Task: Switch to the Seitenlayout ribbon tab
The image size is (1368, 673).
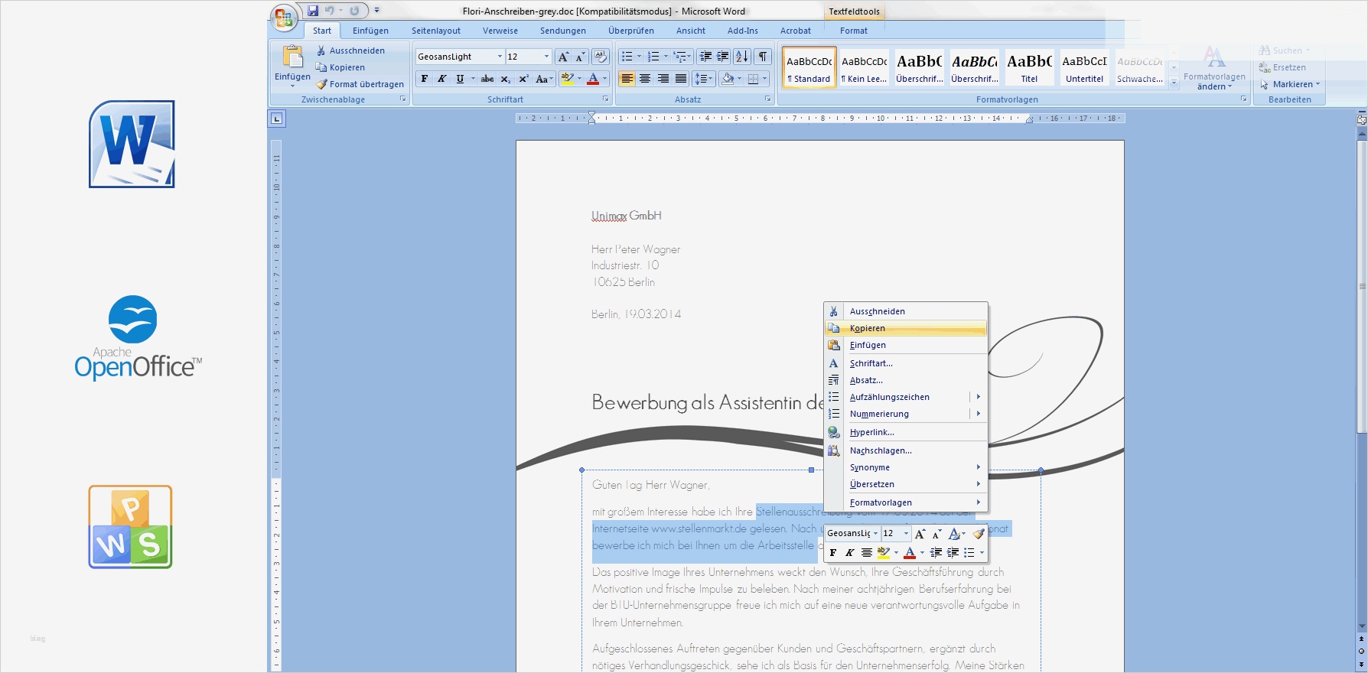Action: coord(436,31)
